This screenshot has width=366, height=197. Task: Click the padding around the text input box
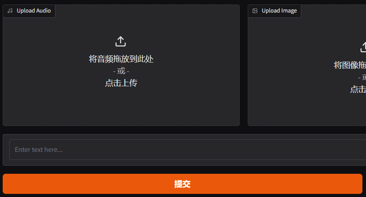tap(6, 150)
